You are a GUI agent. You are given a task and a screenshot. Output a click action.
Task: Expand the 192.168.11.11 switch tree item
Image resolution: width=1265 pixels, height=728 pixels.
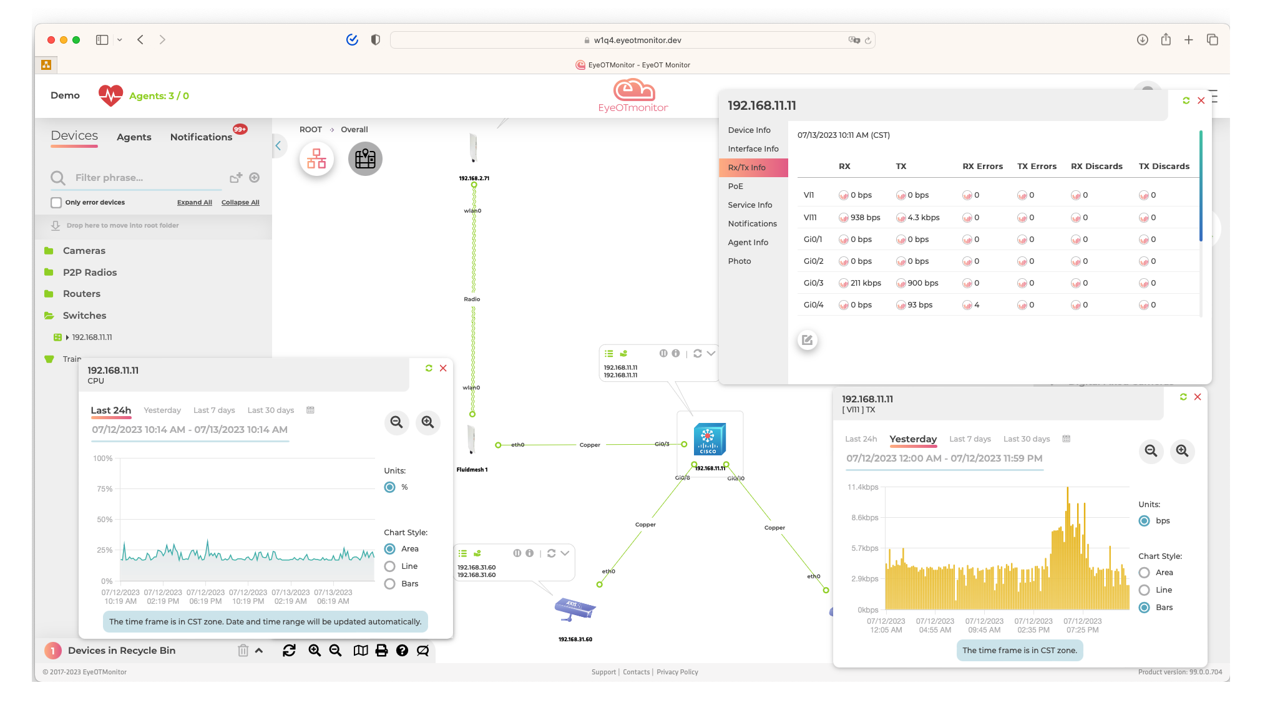[67, 337]
